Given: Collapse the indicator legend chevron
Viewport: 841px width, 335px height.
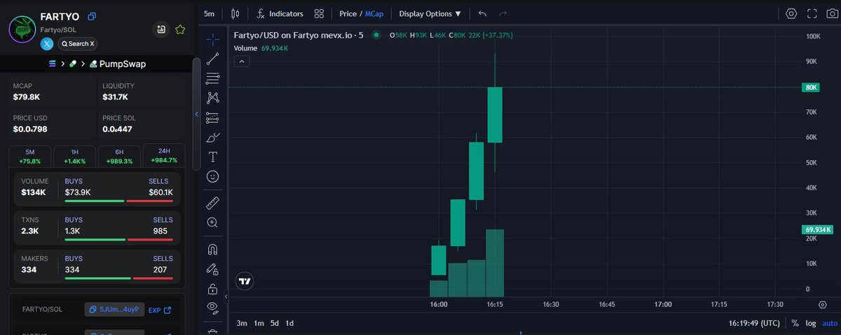Looking at the screenshot, I should pyautogui.click(x=240, y=61).
